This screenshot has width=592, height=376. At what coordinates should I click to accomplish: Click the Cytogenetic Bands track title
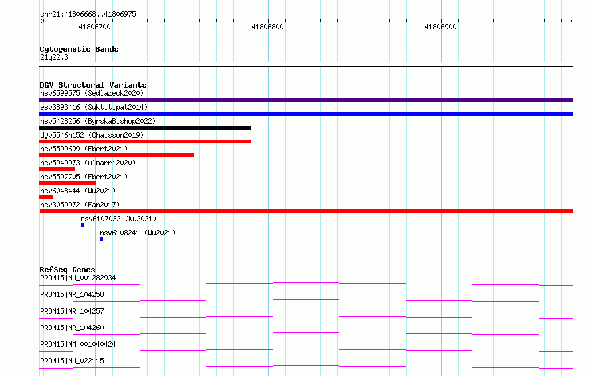pos(79,49)
